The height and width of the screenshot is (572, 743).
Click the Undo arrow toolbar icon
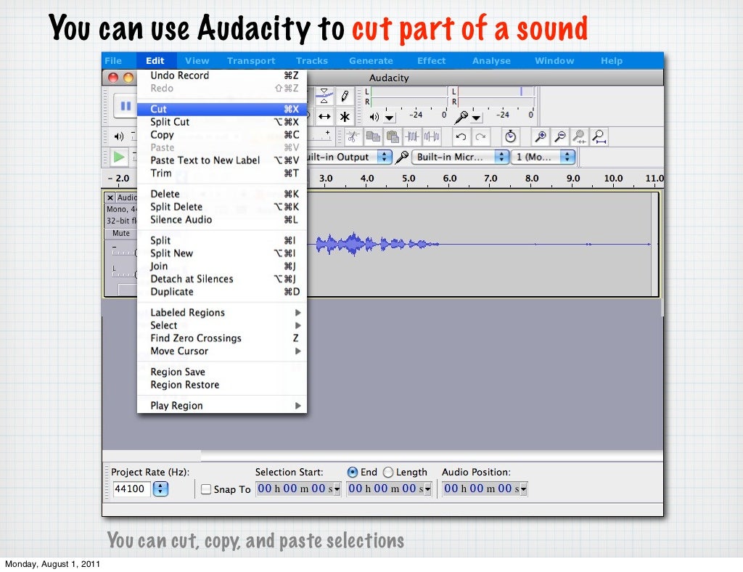click(x=461, y=137)
